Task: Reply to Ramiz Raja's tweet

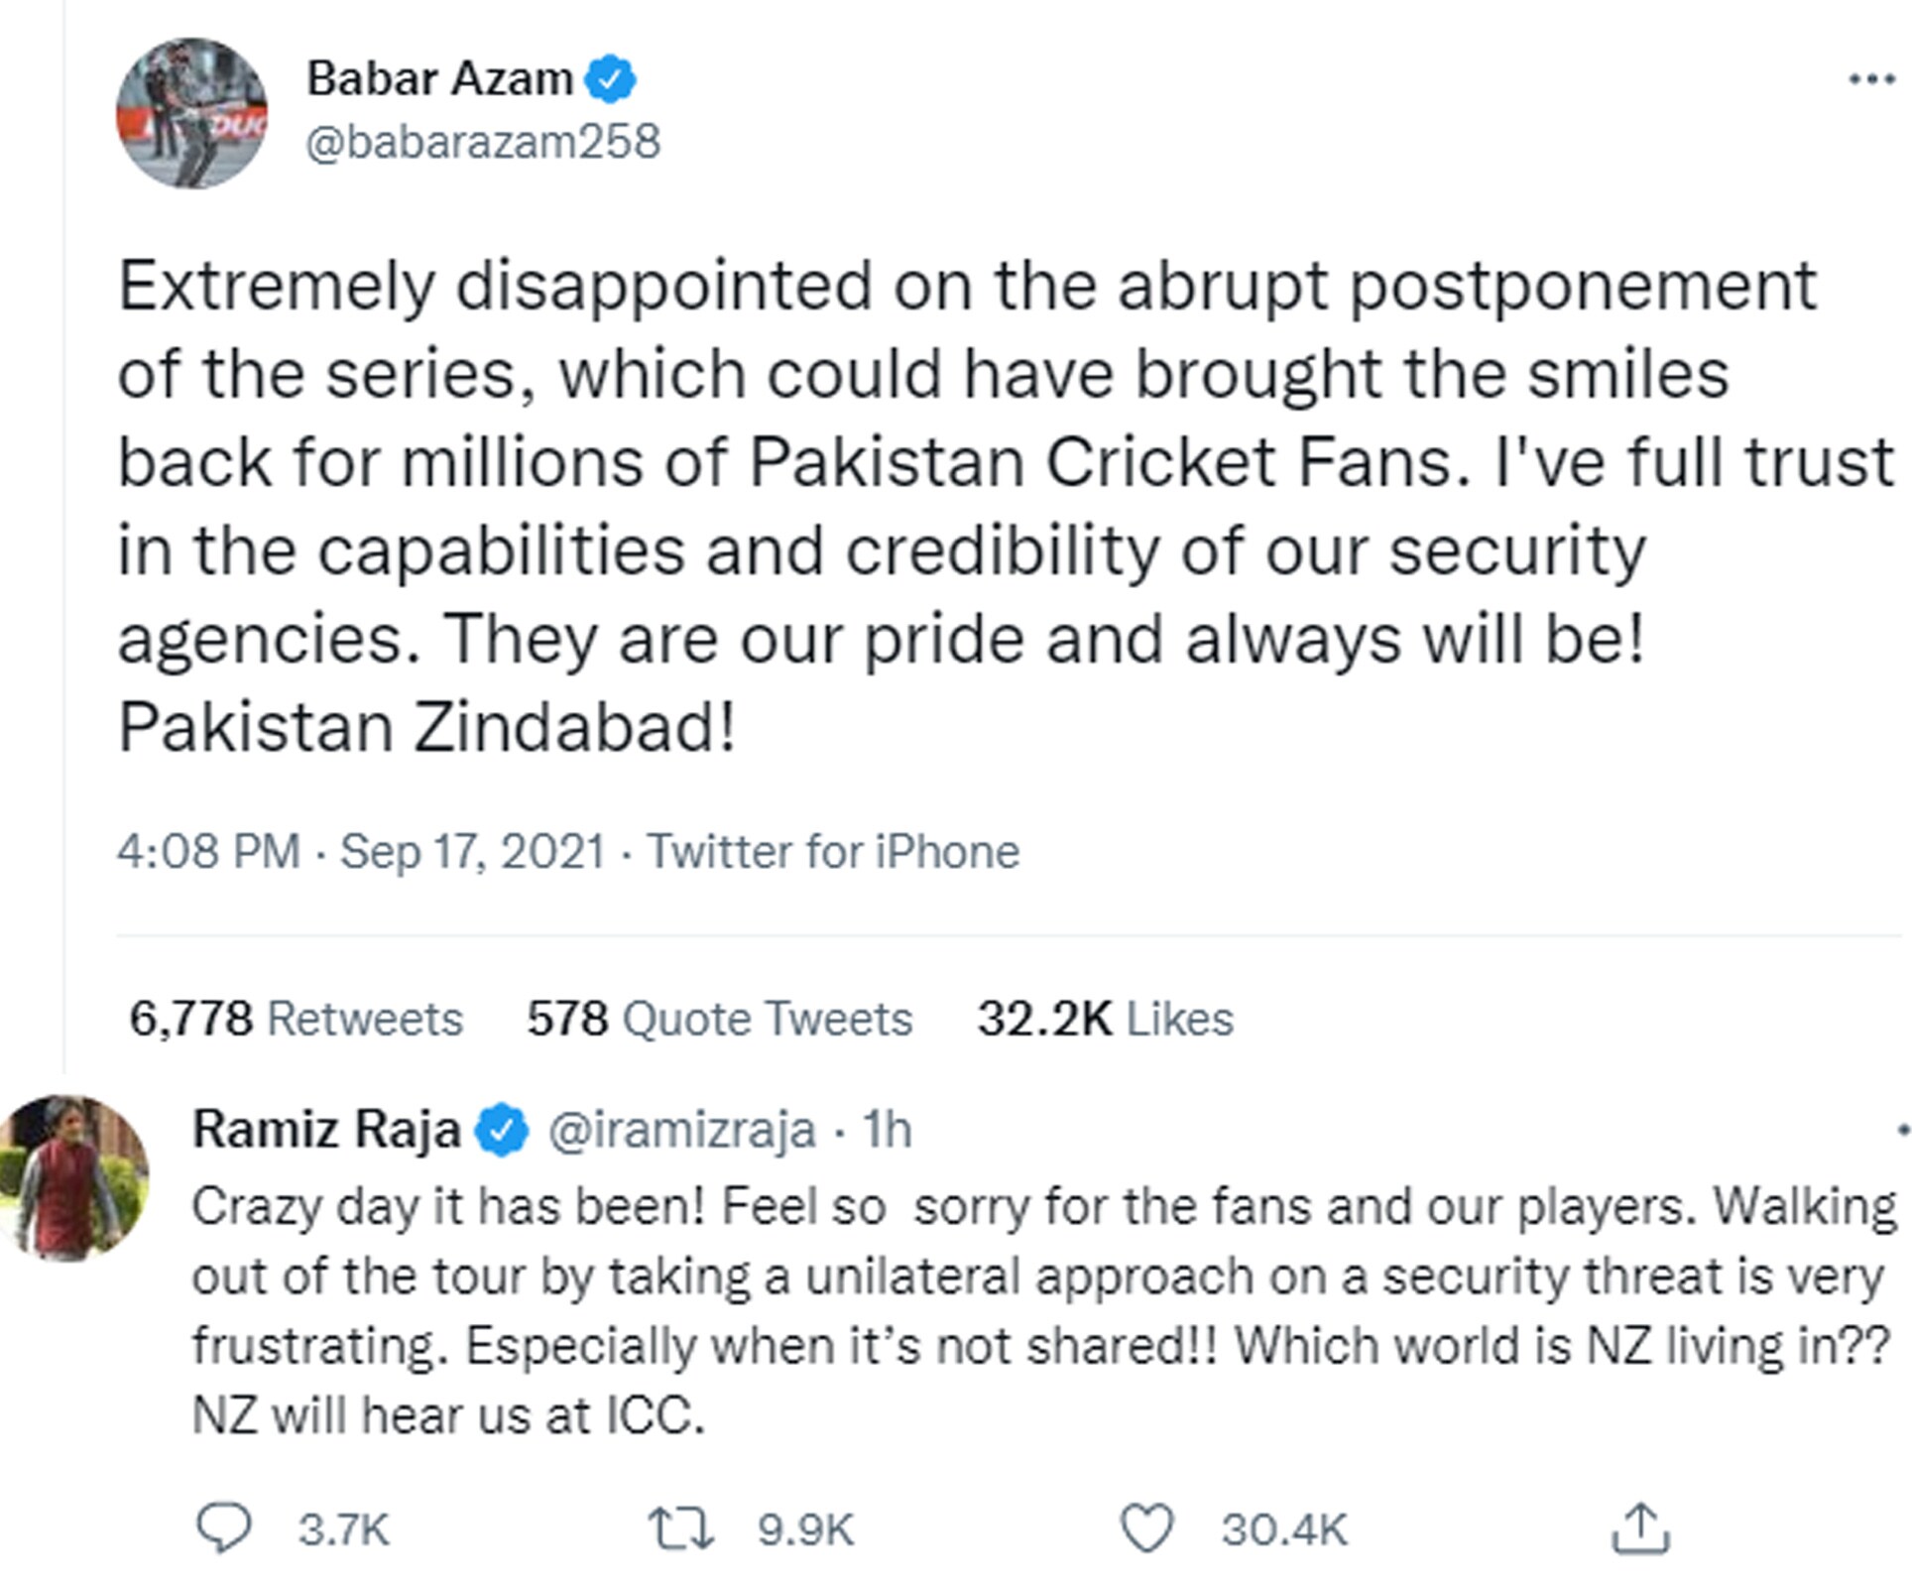Action: pyautogui.click(x=225, y=1528)
